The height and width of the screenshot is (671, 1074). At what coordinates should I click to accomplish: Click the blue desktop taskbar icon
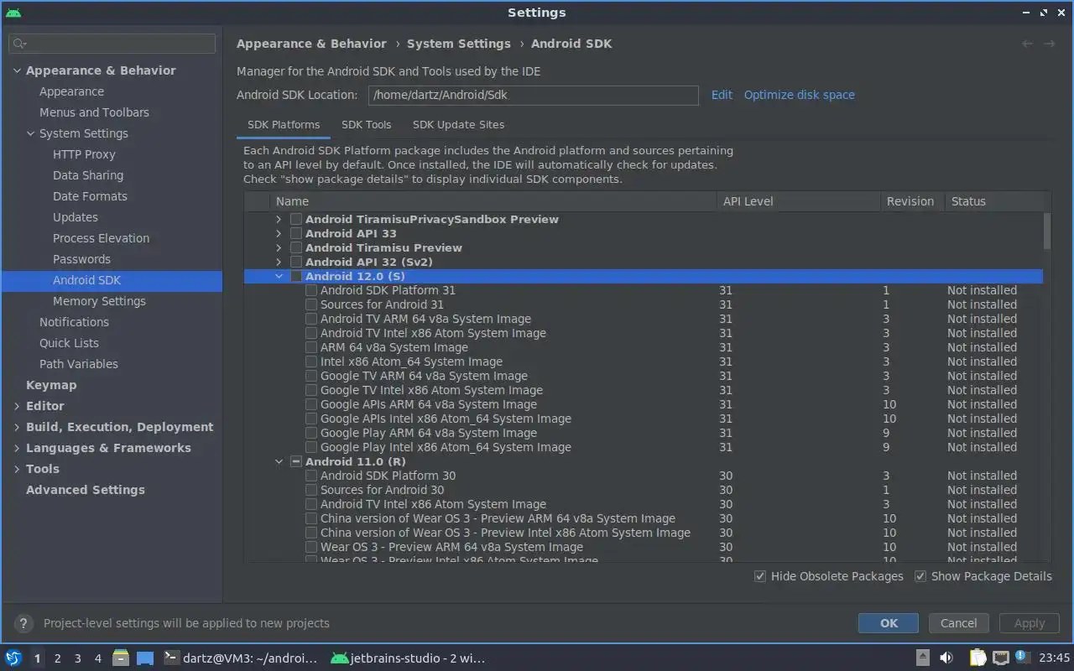coord(145,658)
